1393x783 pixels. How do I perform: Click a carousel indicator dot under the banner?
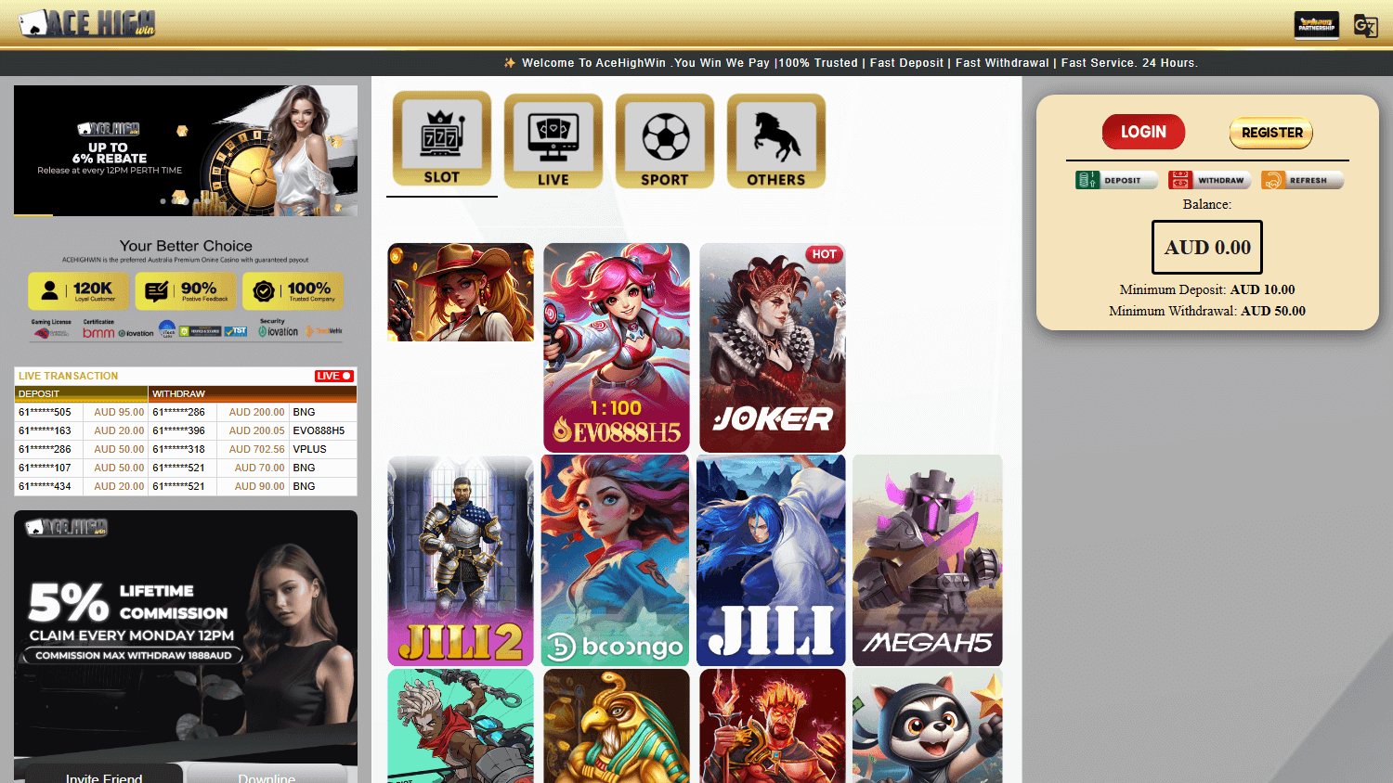point(164,201)
